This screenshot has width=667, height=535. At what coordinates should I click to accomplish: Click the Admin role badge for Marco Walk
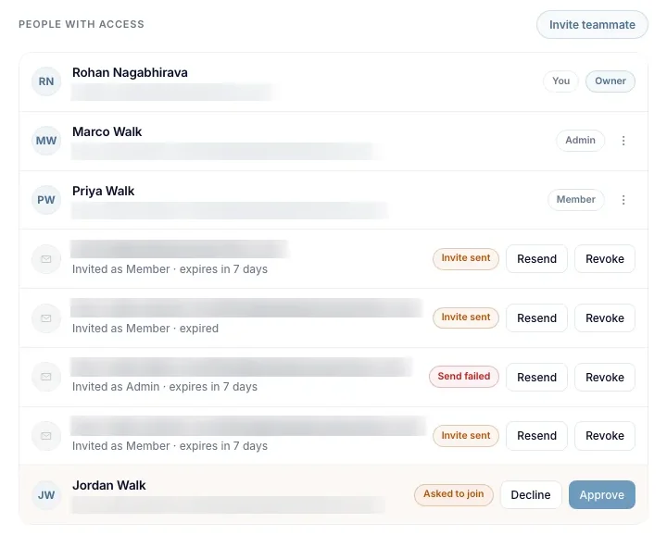[x=580, y=141]
